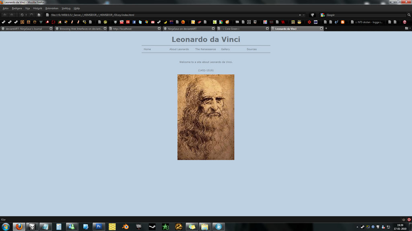Open the Gmail envelope bookmark
The width and height of the screenshot is (412, 231).
click(152, 22)
